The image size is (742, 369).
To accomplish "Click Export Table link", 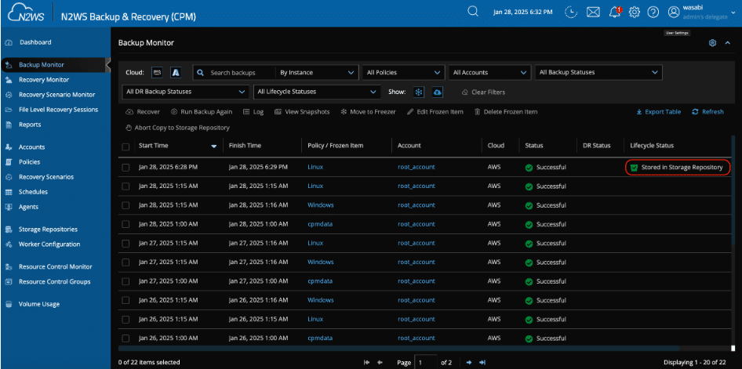I will (659, 112).
